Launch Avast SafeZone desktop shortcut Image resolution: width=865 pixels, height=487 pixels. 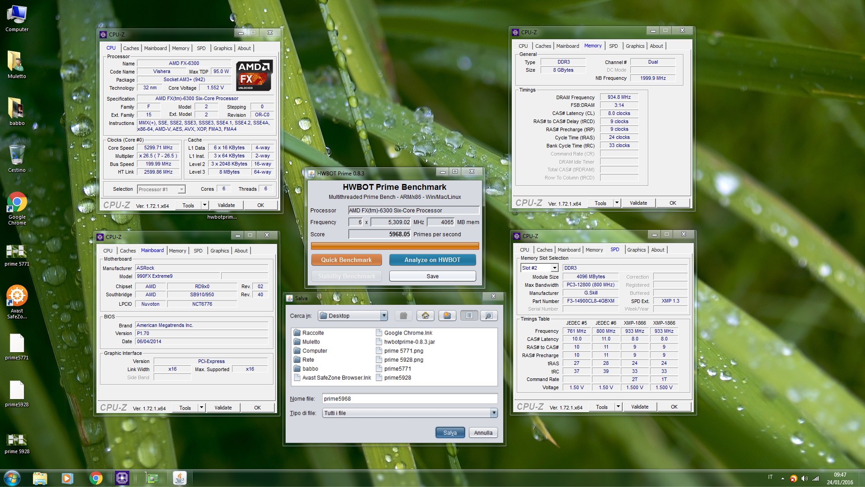[17, 302]
